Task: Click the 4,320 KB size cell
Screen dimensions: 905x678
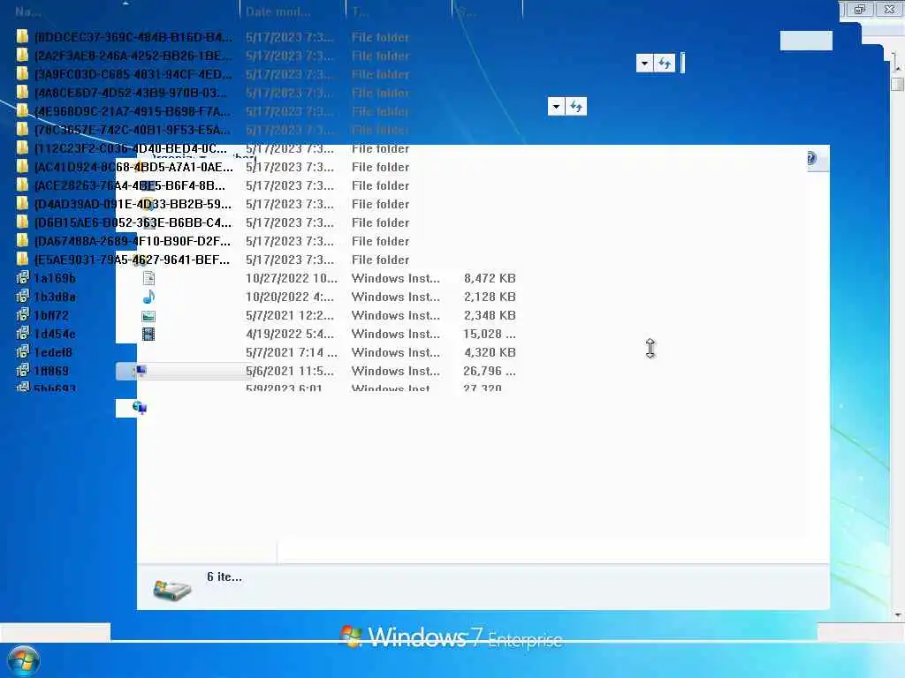Action: pos(490,352)
